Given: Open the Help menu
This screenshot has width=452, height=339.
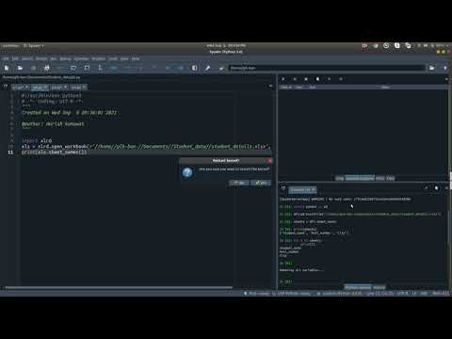Looking at the screenshot, I should point(136,58).
